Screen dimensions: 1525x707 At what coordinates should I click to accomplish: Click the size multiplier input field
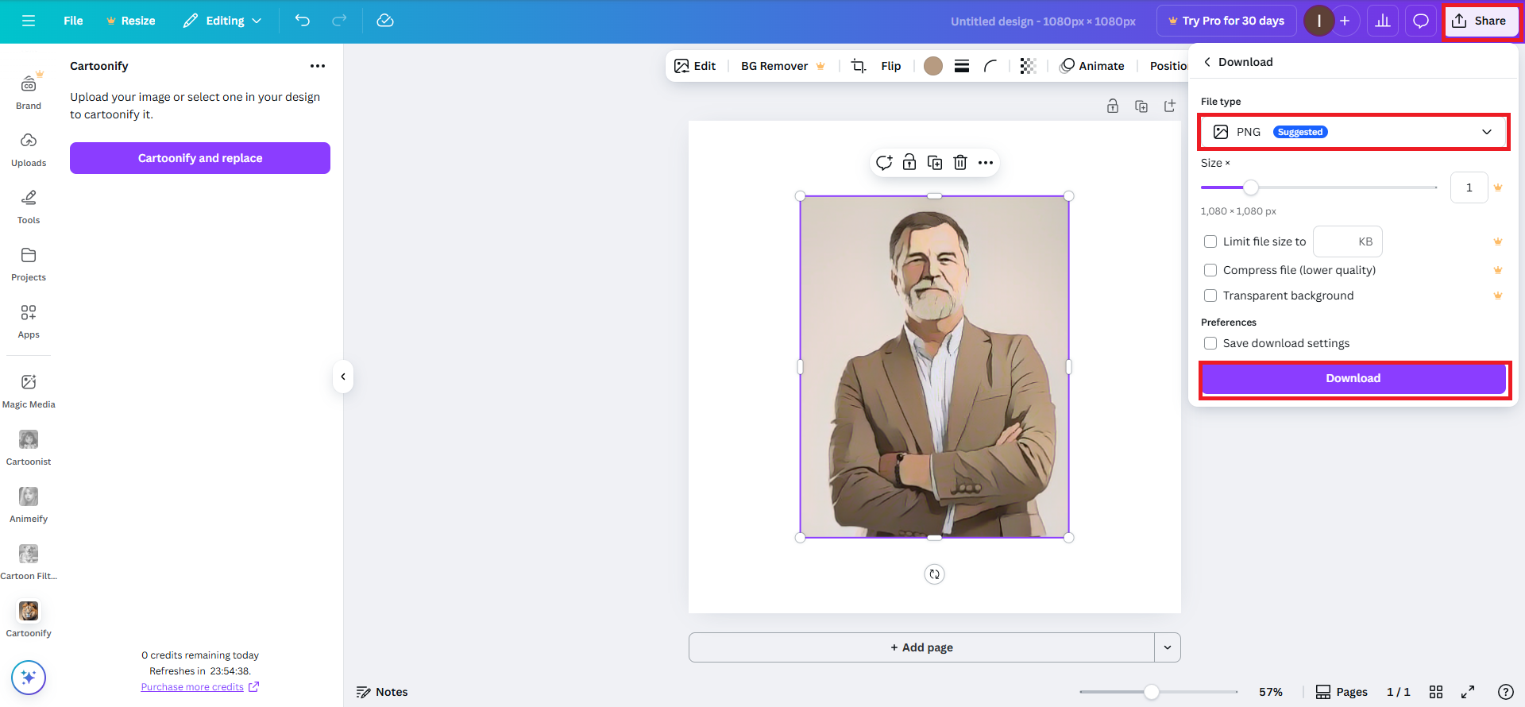click(x=1469, y=187)
